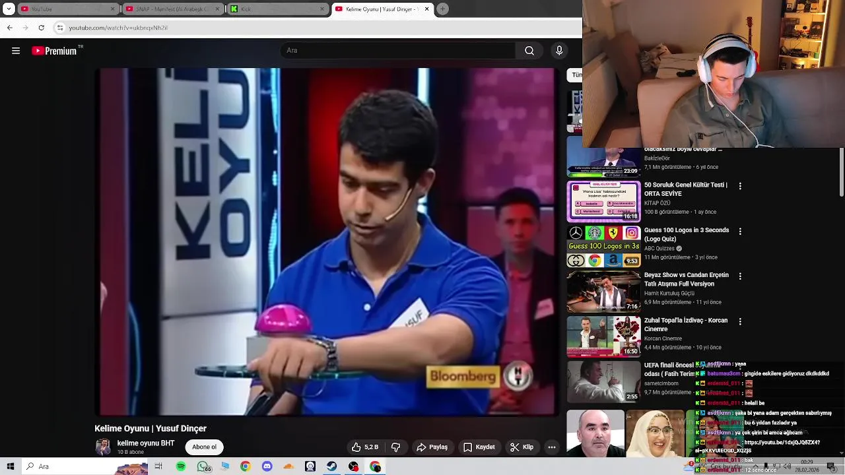
Task: Open Steam from taskbar
Action: (331, 466)
